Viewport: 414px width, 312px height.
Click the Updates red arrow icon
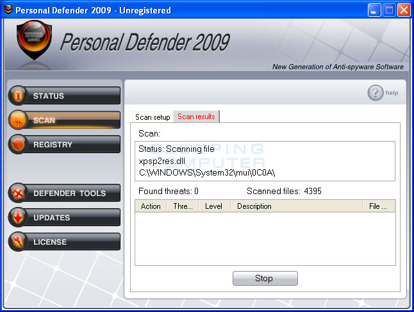(18, 217)
